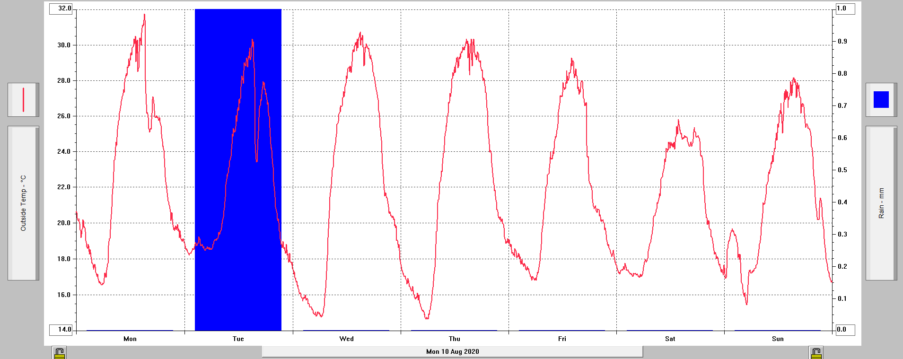The image size is (903, 359).
Task: Click the 30.0 temperature axis label
Action: click(64, 45)
